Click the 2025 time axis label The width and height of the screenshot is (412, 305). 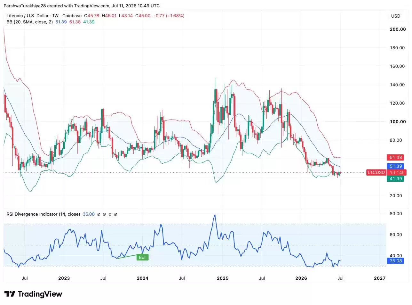(x=222, y=278)
